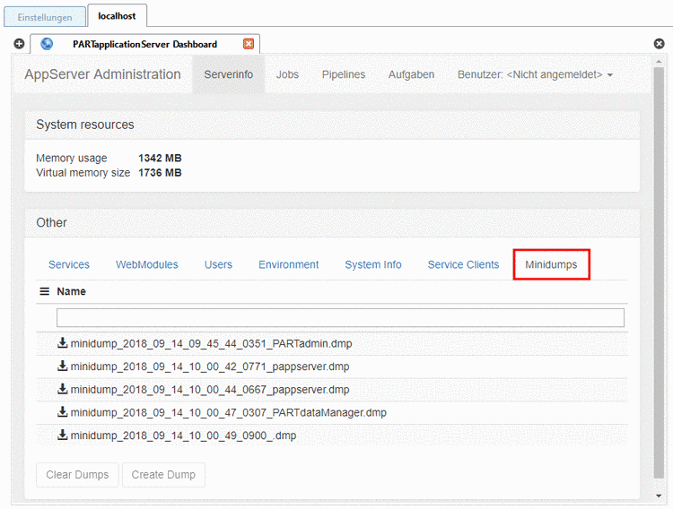This screenshot has height=509, width=673.
Task: Click the 1736 MB virtual memory value
Action: (x=160, y=173)
